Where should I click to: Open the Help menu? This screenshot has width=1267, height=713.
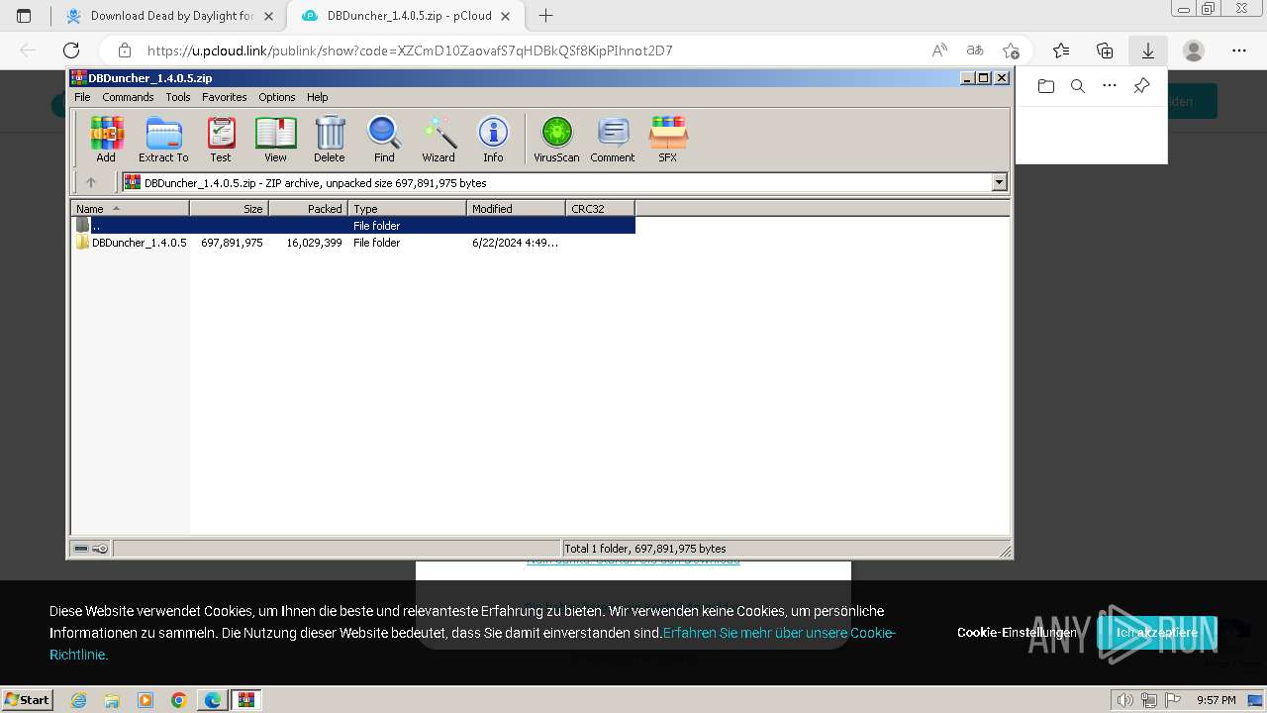coord(317,97)
